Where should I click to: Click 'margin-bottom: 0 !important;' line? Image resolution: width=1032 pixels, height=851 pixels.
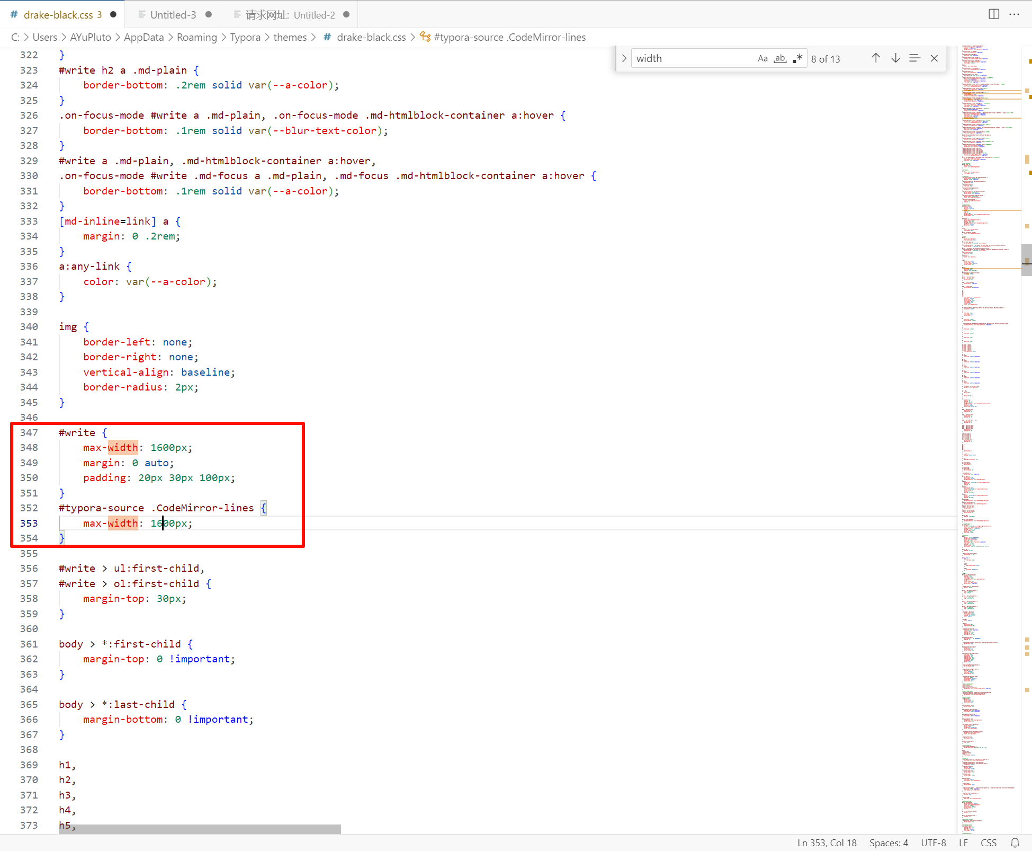pyautogui.click(x=168, y=720)
